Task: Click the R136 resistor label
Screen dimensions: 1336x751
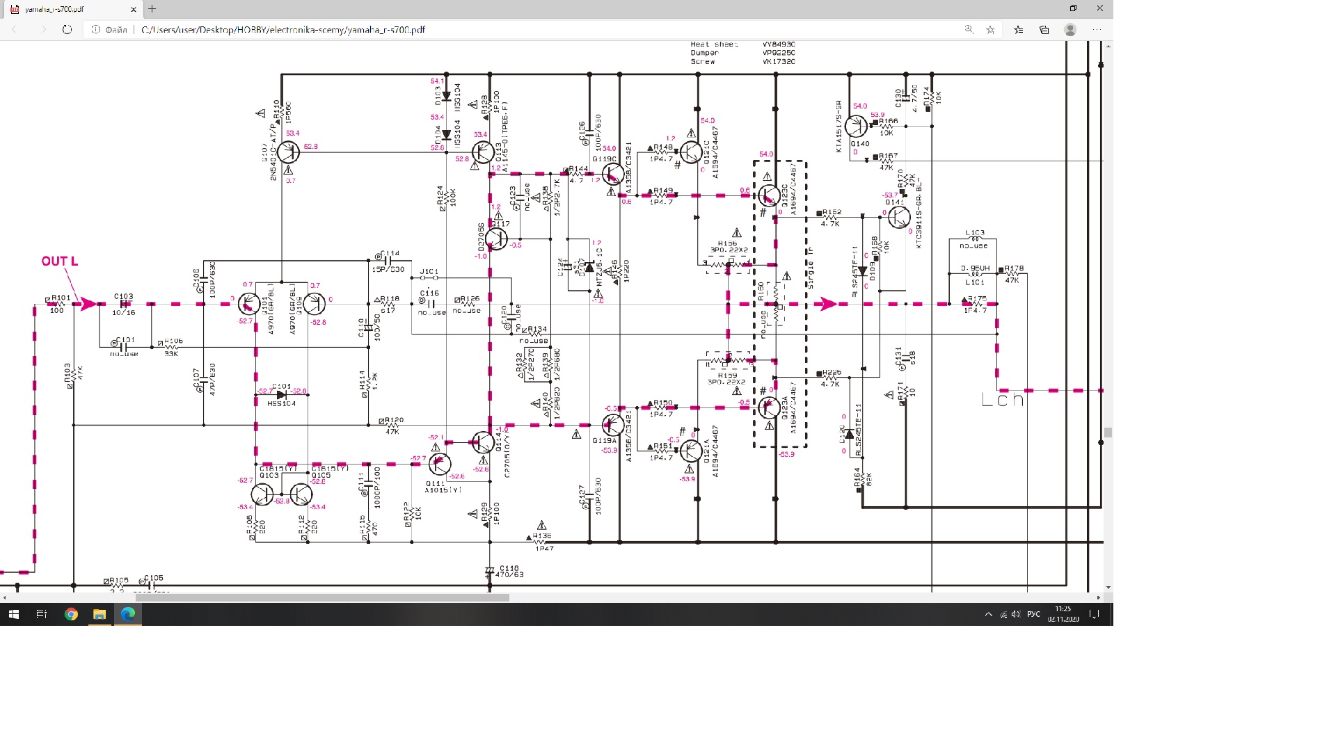Action: tap(542, 536)
